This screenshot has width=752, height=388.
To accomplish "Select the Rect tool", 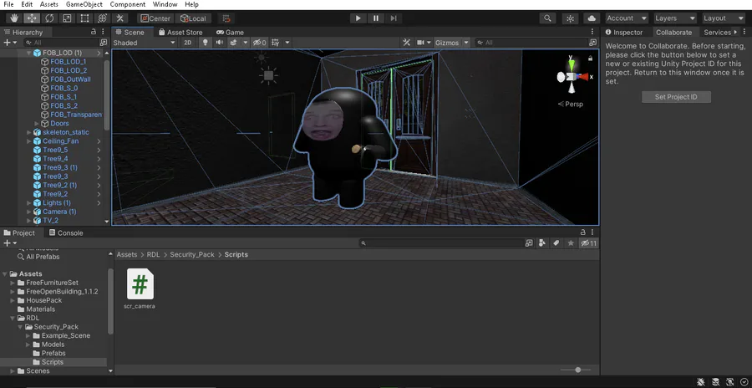I will (85, 18).
